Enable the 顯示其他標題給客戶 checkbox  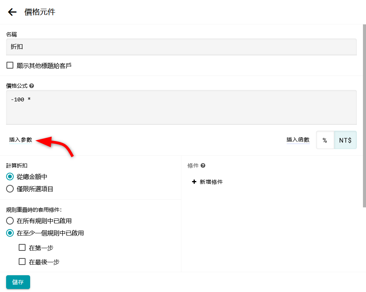[x=10, y=66]
